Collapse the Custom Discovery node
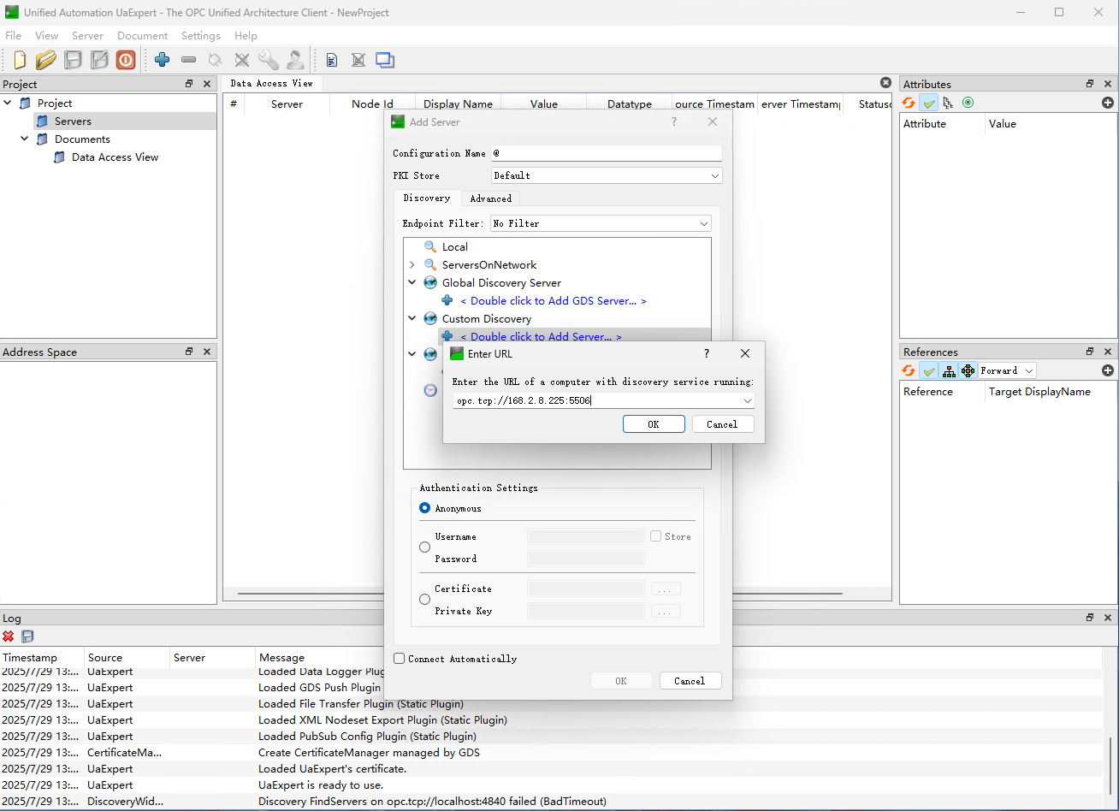This screenshot has height=811, width=1119. click(x=412, y=319)
